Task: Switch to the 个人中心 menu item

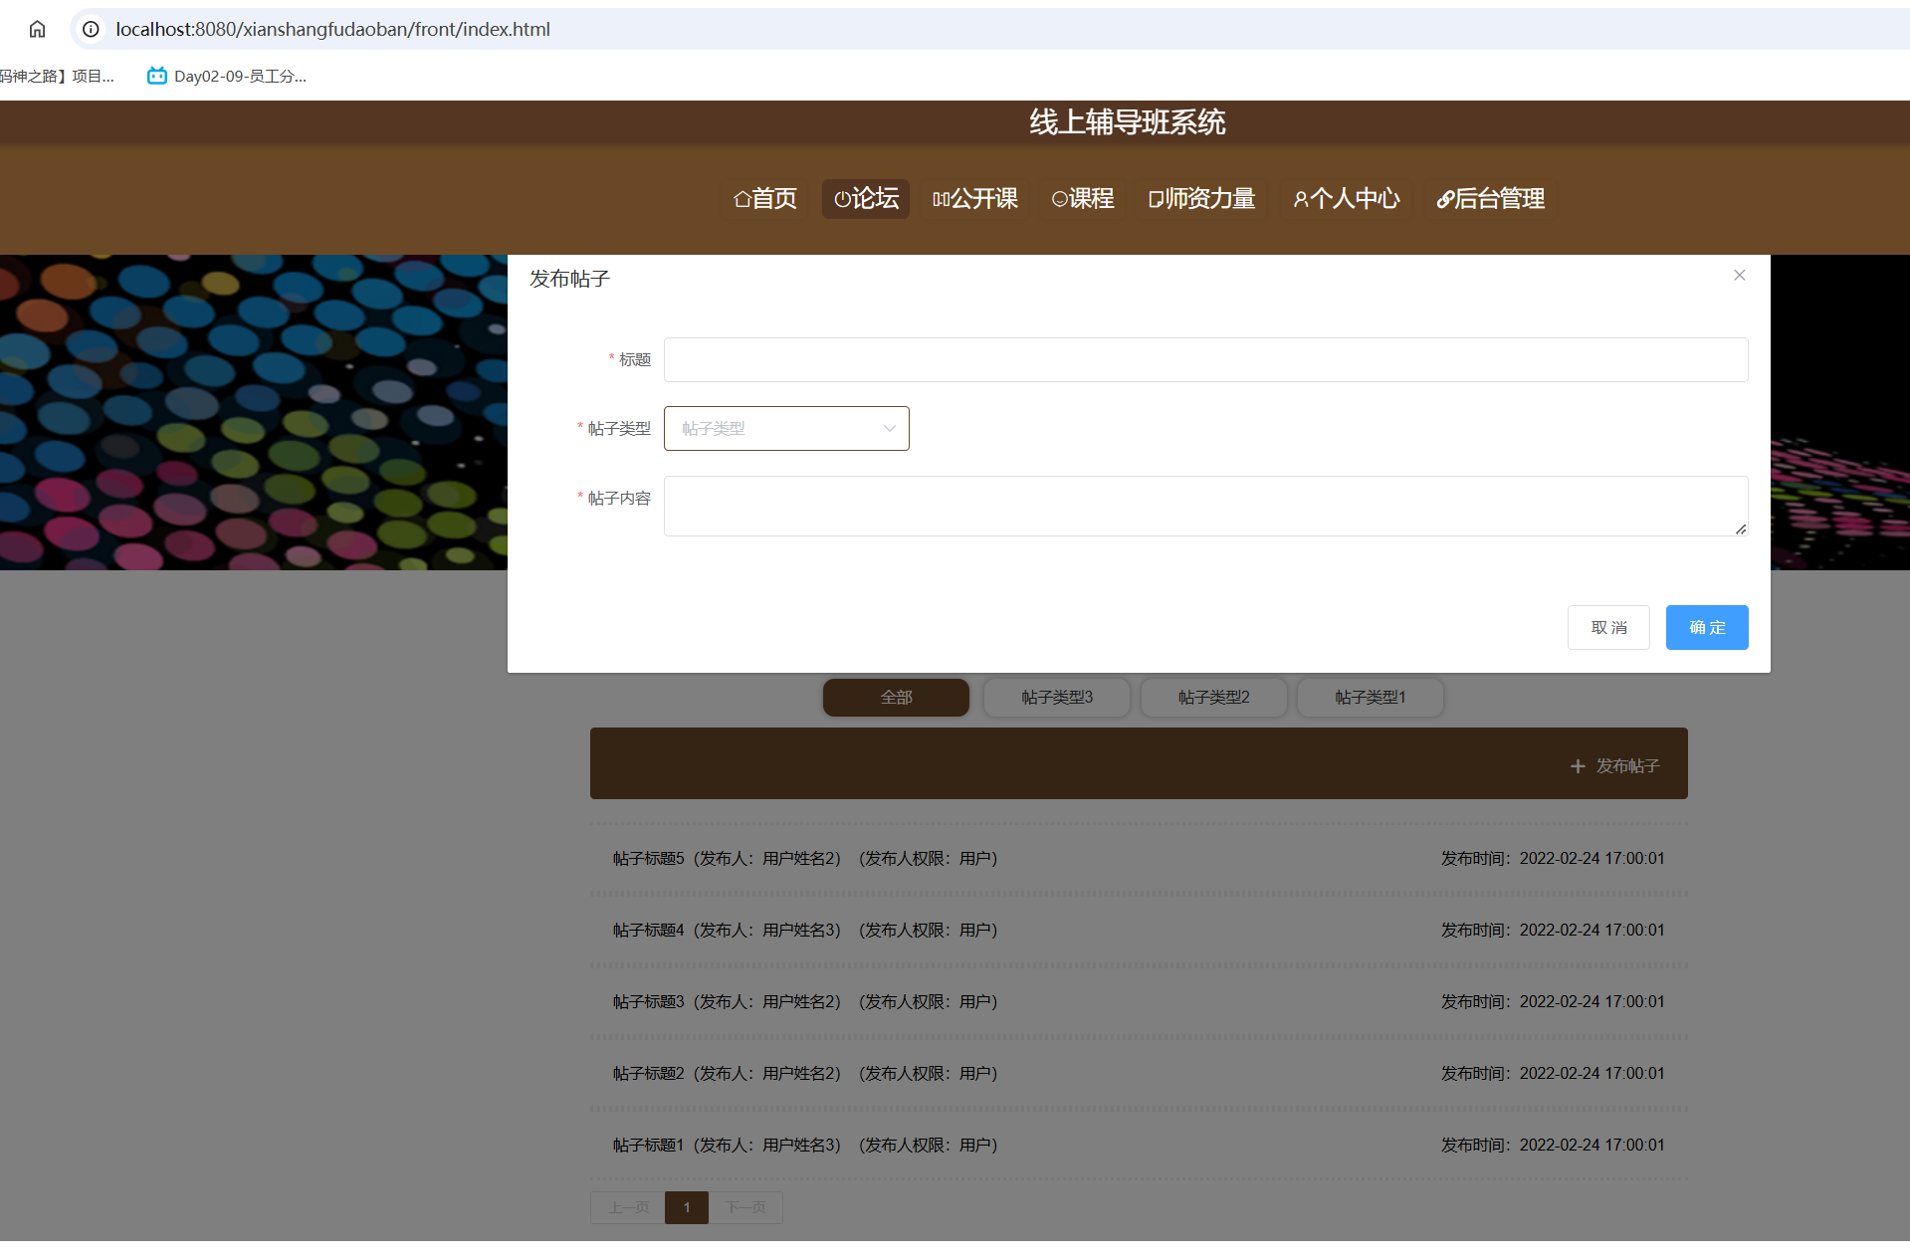Action: (1347, 199)
